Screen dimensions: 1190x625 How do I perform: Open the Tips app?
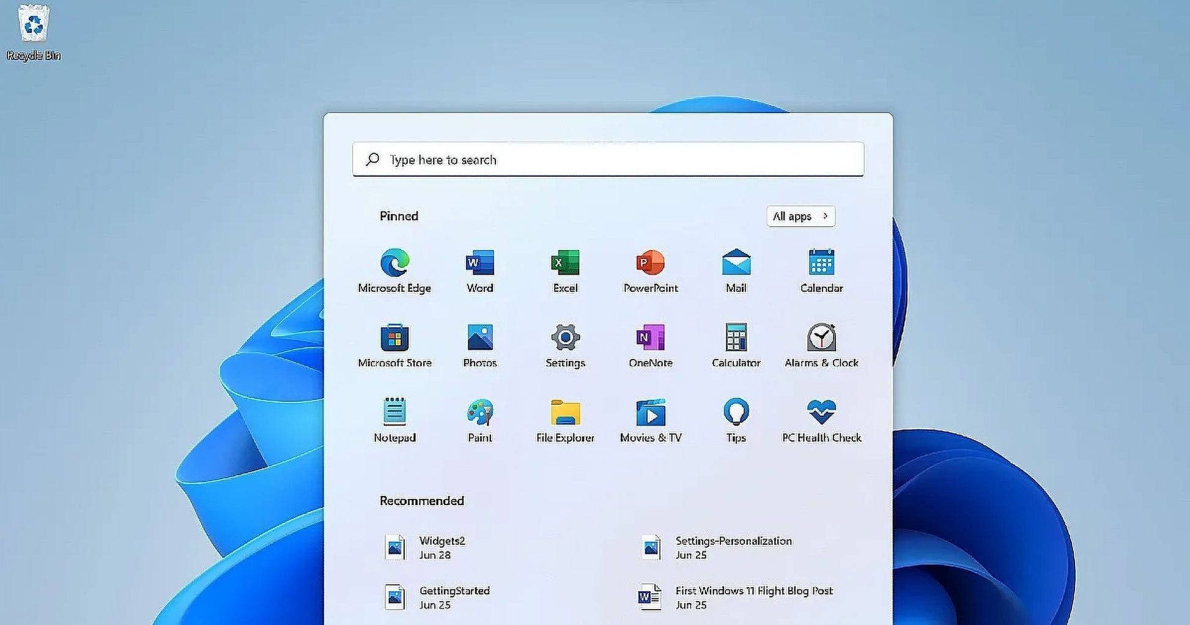coord(736,420)
